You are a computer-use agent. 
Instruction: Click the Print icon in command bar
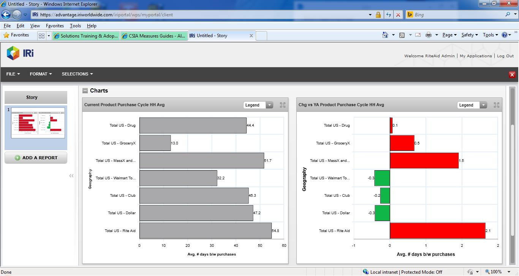pos(428,35)
